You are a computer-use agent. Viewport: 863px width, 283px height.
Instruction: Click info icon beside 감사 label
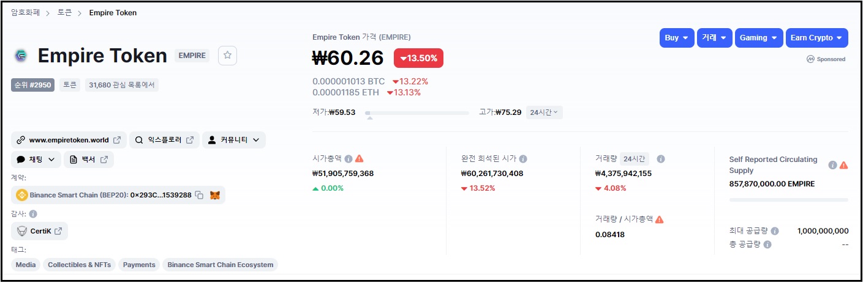tap(33, 214)
